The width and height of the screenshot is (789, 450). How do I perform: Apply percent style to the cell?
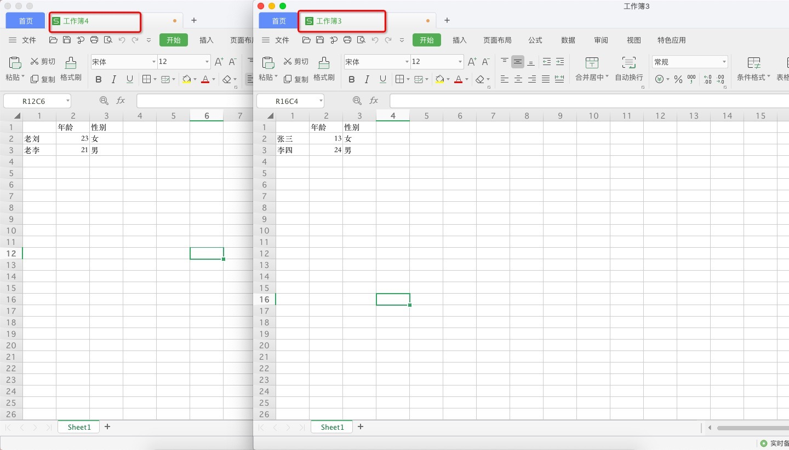pos(678,79)
